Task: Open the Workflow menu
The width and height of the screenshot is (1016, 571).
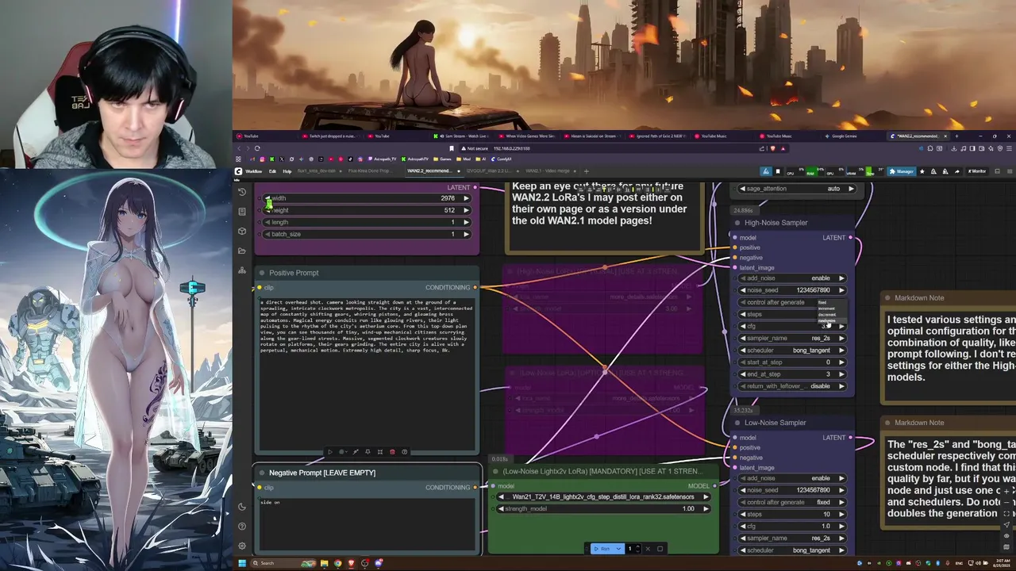Action: click(x=254, y=171)
